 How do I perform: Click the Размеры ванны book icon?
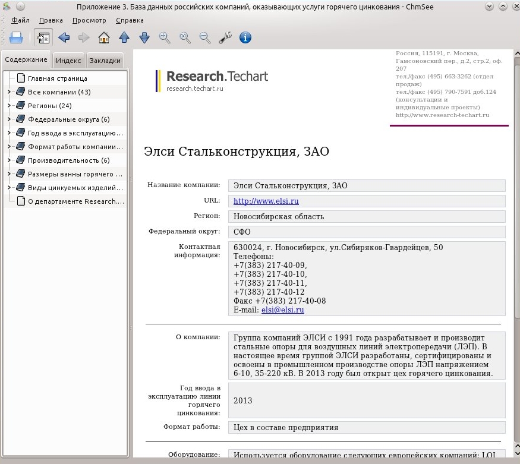pyautogui.click(x=21, y=173)
